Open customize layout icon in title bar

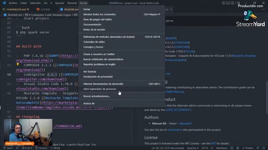coord(238,3)
